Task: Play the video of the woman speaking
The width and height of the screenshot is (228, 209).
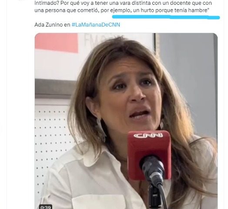Action: [126, 121]
